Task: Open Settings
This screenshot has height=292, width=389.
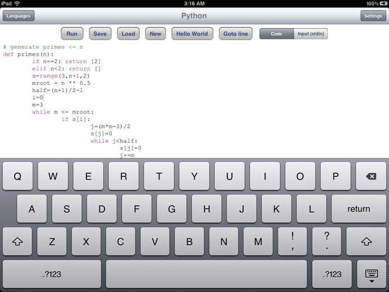Action: [x=373, y=16]
